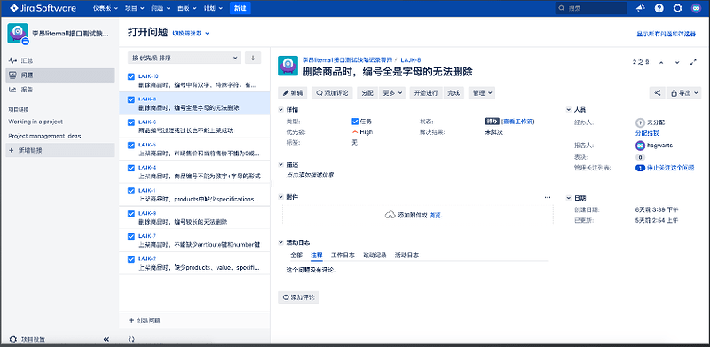The width and height of the screenshot is (710, 347).
Task: Click the 报告 reports chart icon
Action: point(12,90)
